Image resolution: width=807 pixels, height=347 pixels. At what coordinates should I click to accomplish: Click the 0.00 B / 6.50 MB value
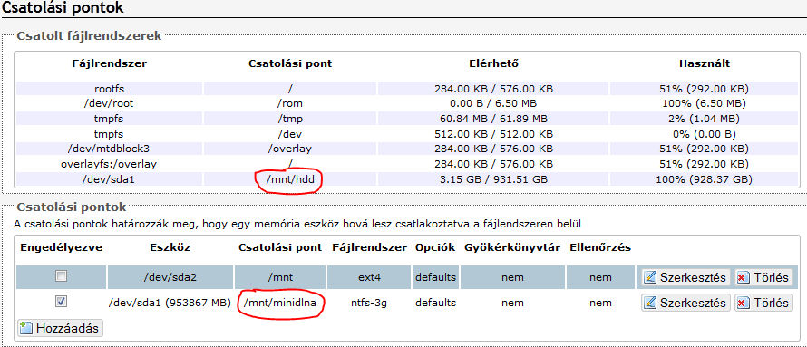493,103
